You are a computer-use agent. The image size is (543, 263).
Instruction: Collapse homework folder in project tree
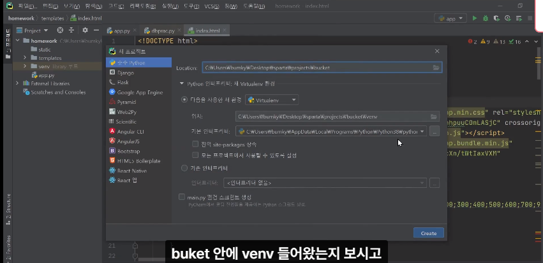(17, 41)
